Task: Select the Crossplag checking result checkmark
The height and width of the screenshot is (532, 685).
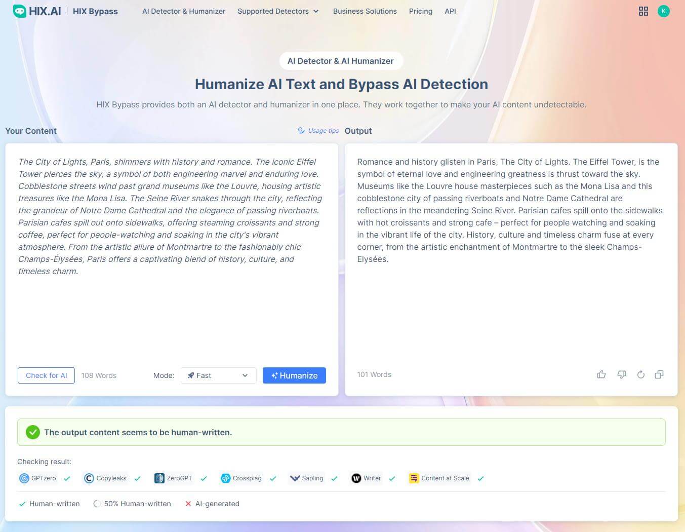Action: [273, 478]
